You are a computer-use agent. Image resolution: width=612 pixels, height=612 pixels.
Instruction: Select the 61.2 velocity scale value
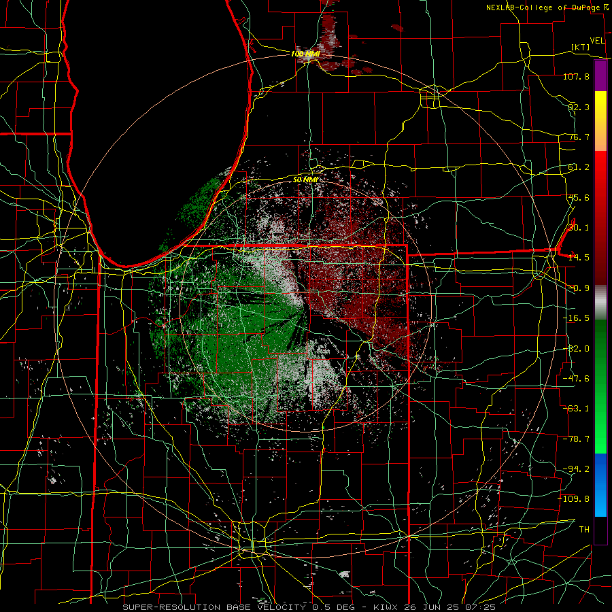click(x=579, y=167)
